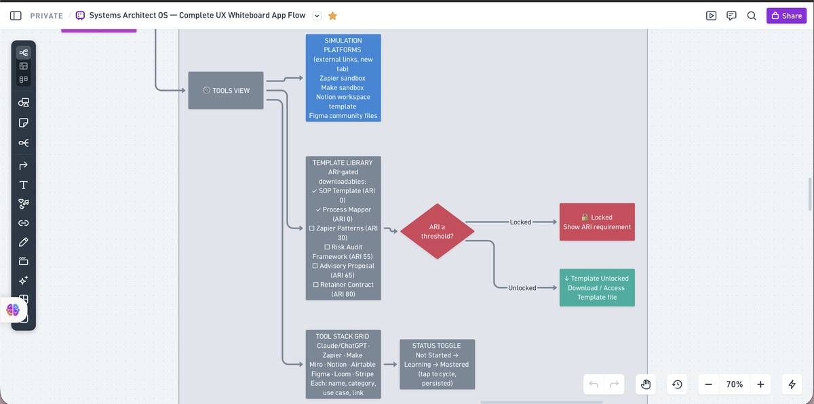The width and height of the screenshot is (814, 404).
Task: Select the sticky note tool
Action: [24, 123]
